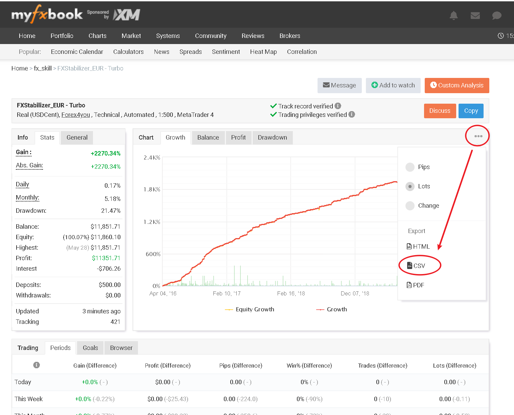Open the Portfolio navigation menu
514x415 pixels.
pyautogui.click(x=62, y=36)
